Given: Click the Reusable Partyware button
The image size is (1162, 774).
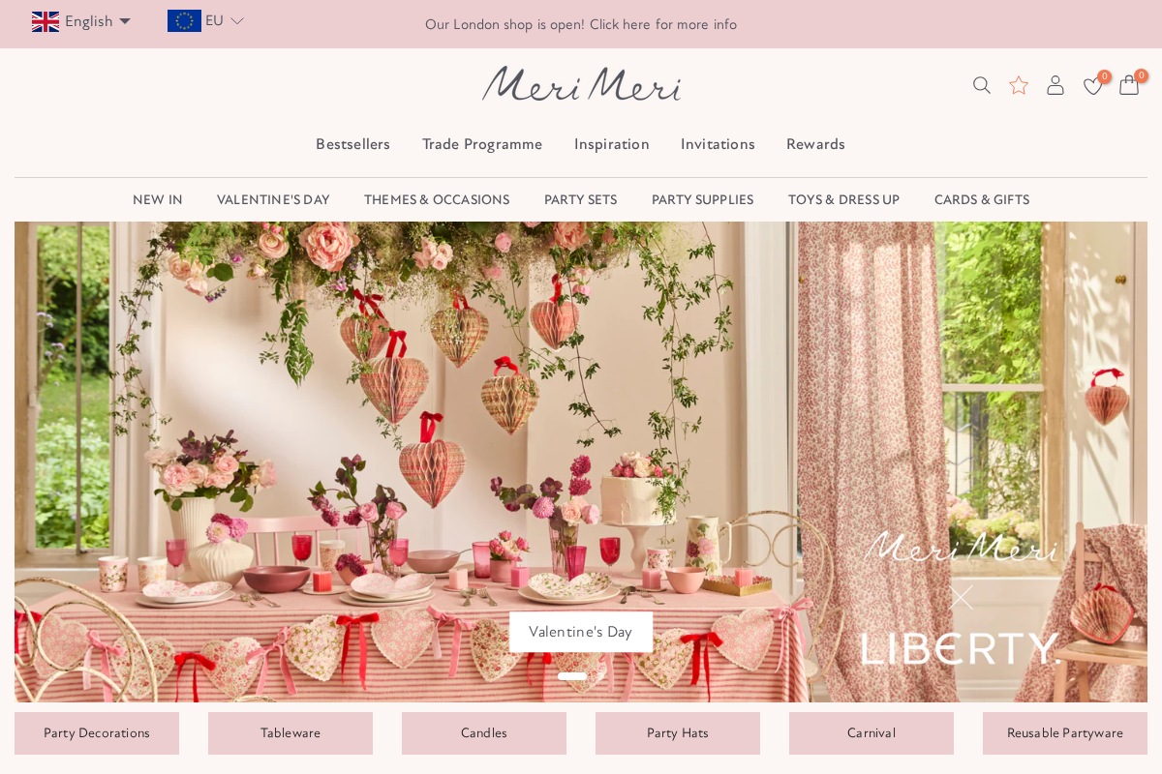Looking at the screenshot, I should point(1064,732).
